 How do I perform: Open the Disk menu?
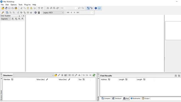(x=7, y=5)
